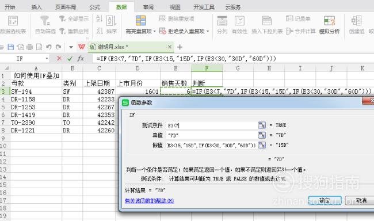Click 确定 (OK) in function dialog
Viewport: 374px width, 221px height.
click(325, 200)
